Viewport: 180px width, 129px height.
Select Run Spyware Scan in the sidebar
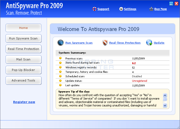tap(23, 38)
